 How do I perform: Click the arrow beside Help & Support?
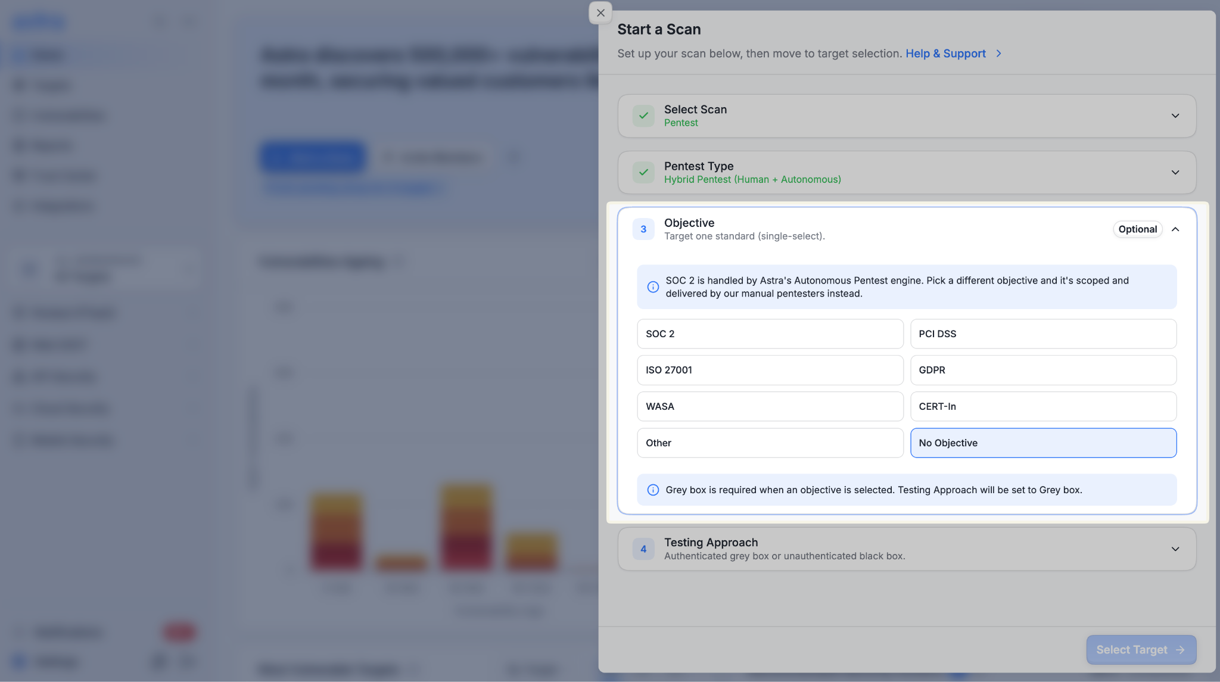(x=999, y=54)
